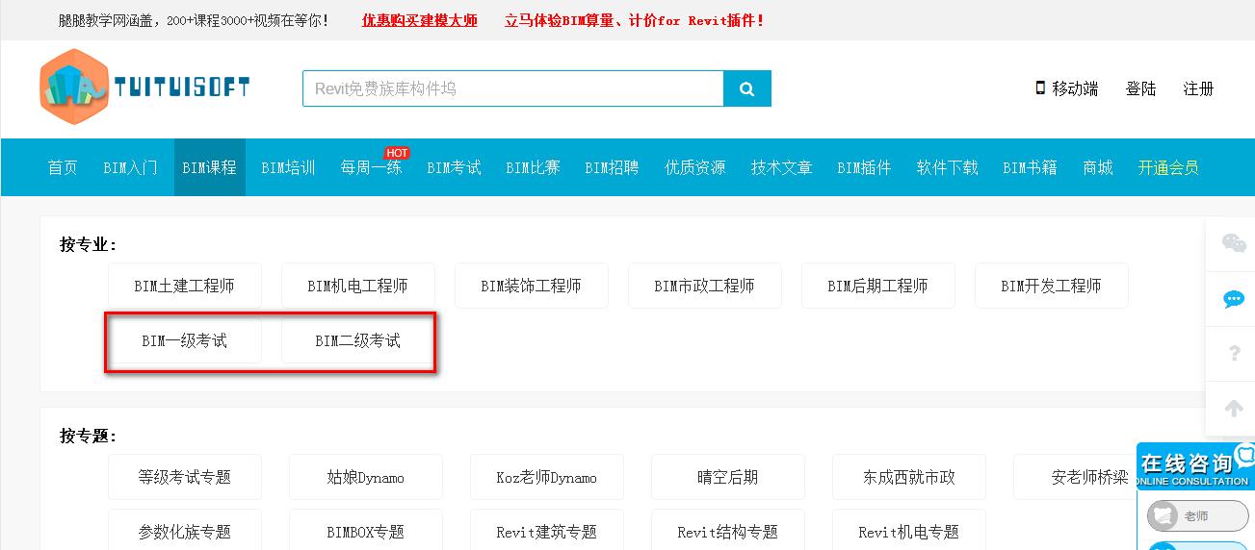This screenshot has width=1255, height=550.
Task: Choose the Revit机电专题 topic
Action: 909,530
